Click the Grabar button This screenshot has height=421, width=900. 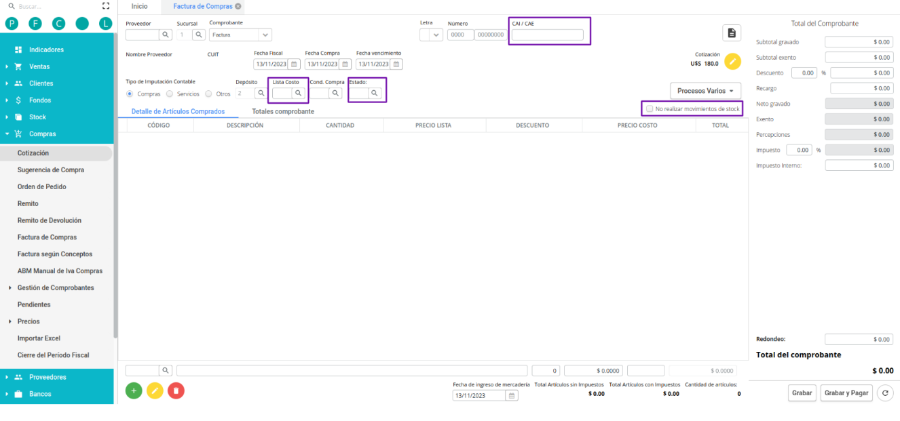tap(802, 393)
